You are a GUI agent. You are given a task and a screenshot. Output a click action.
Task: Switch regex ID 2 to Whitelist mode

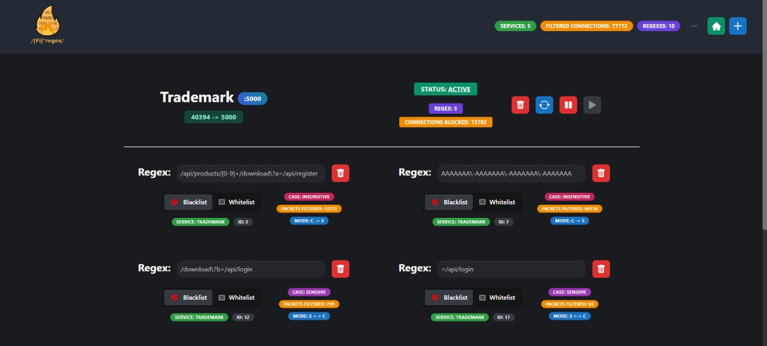237,202
